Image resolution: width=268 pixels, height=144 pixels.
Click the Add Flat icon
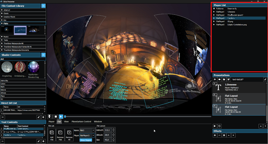52,135
